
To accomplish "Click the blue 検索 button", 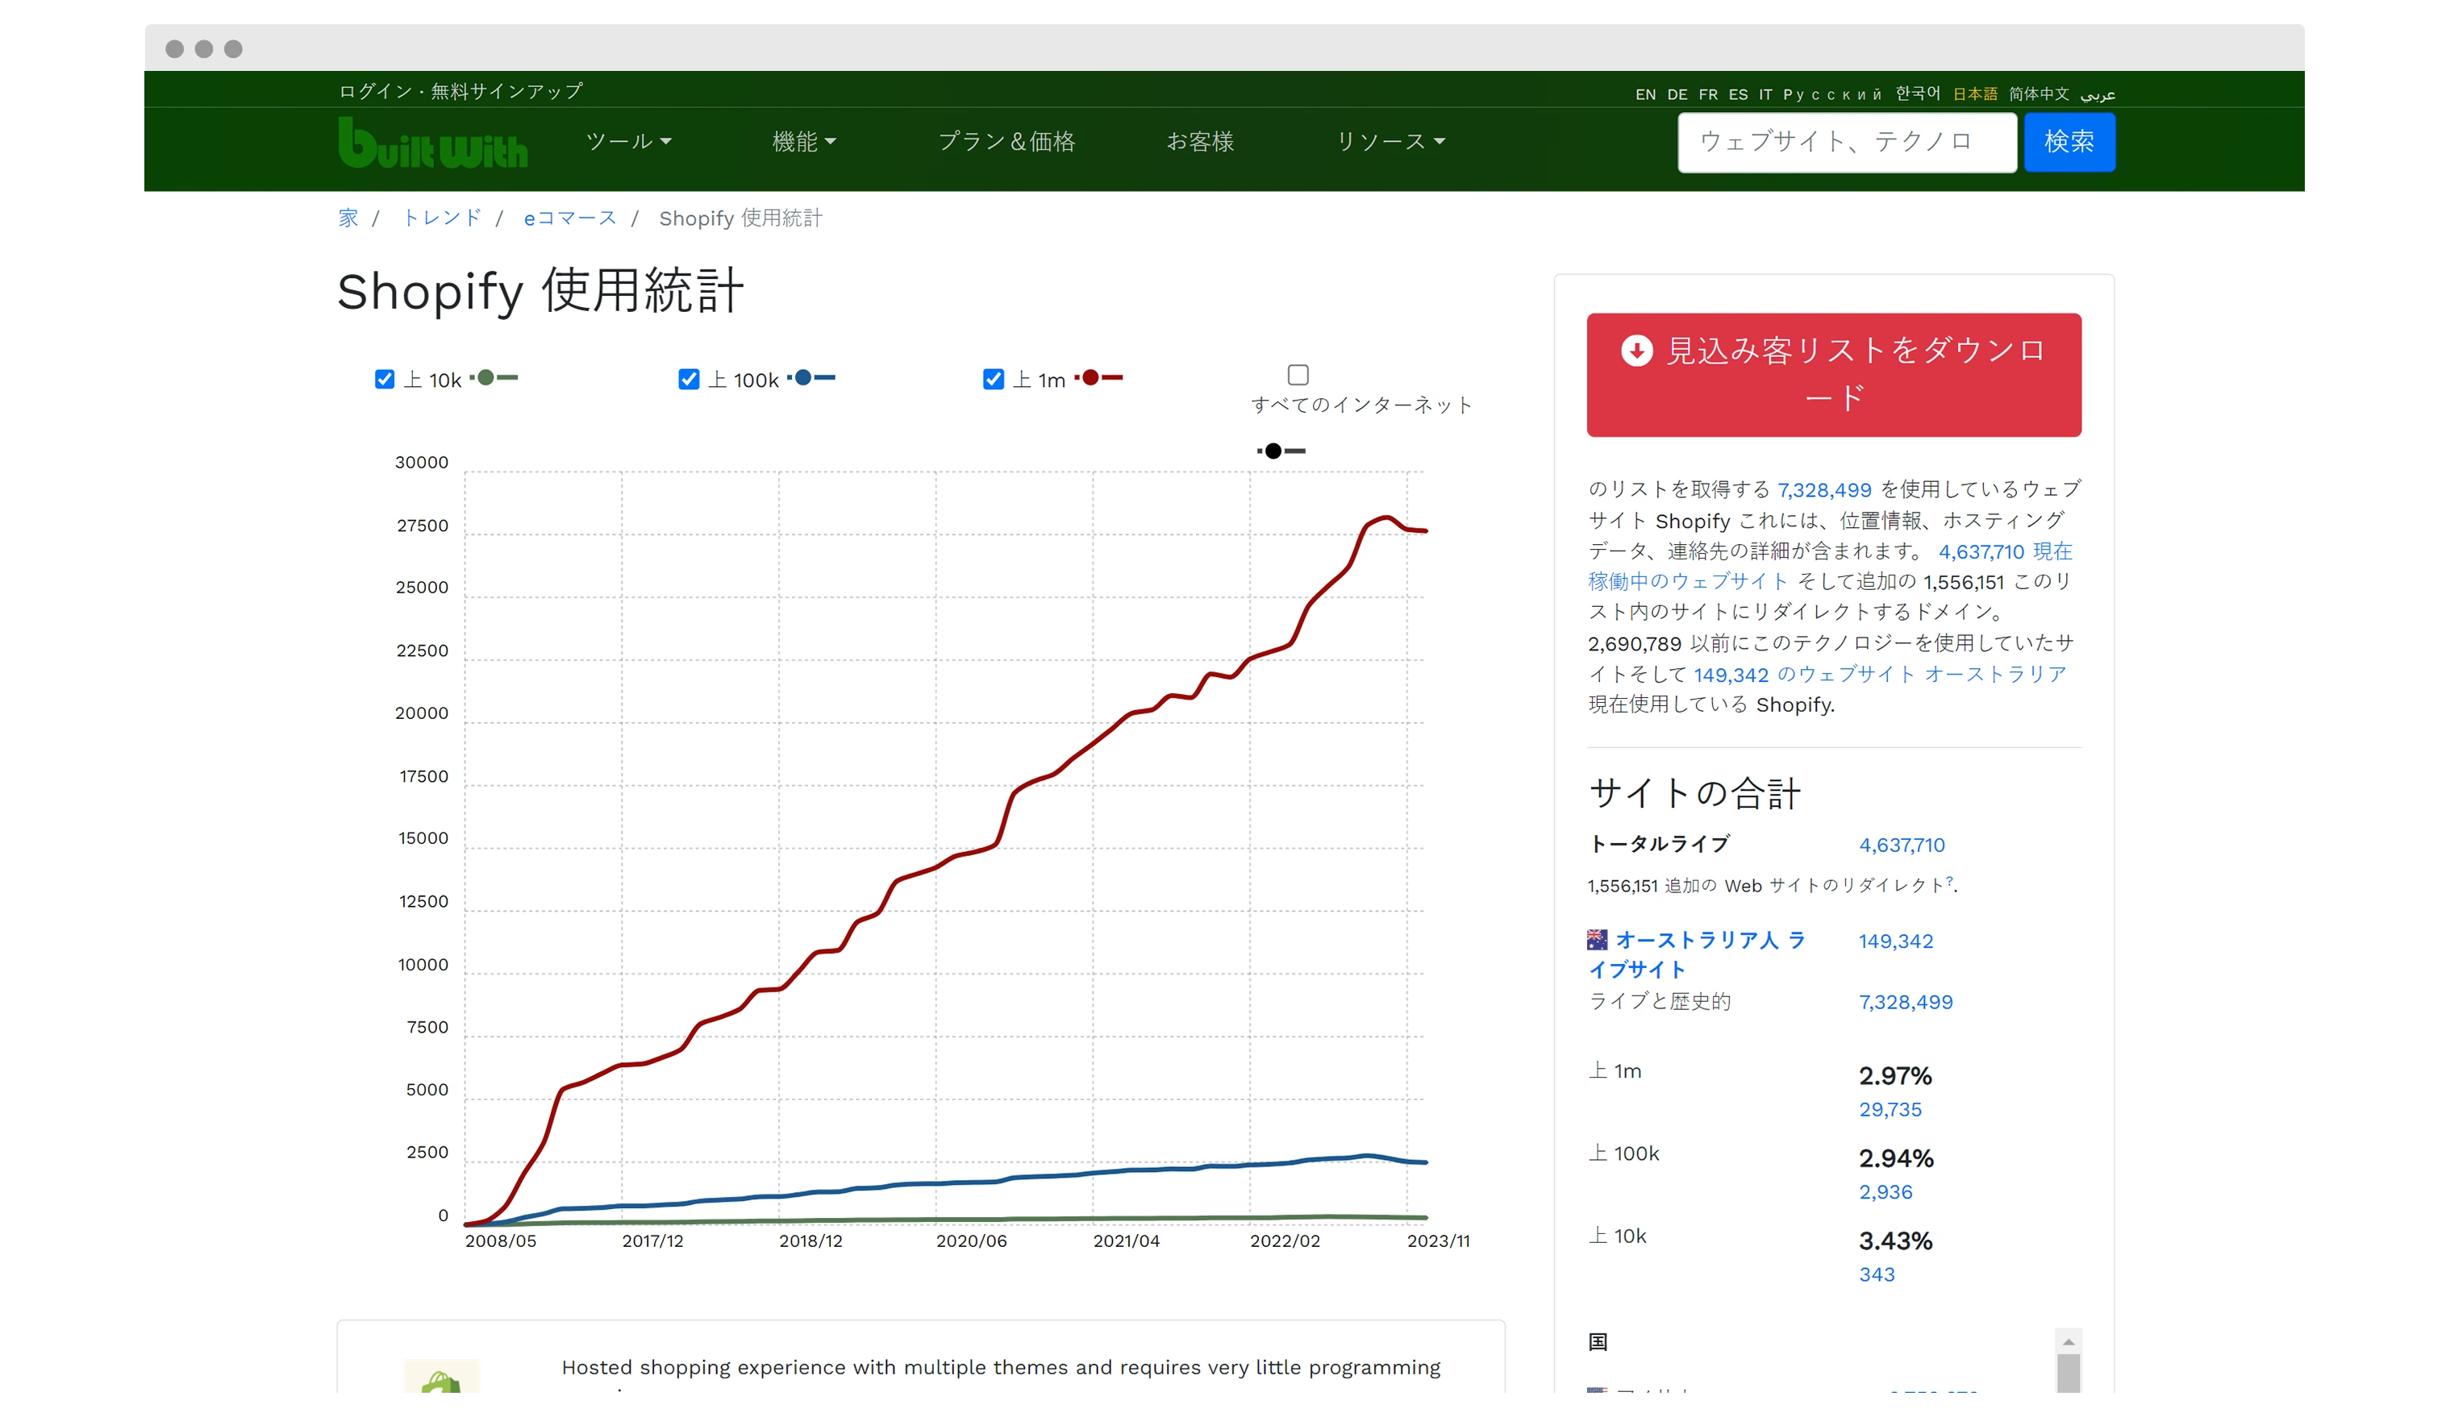I will [x=2069, y=142].
